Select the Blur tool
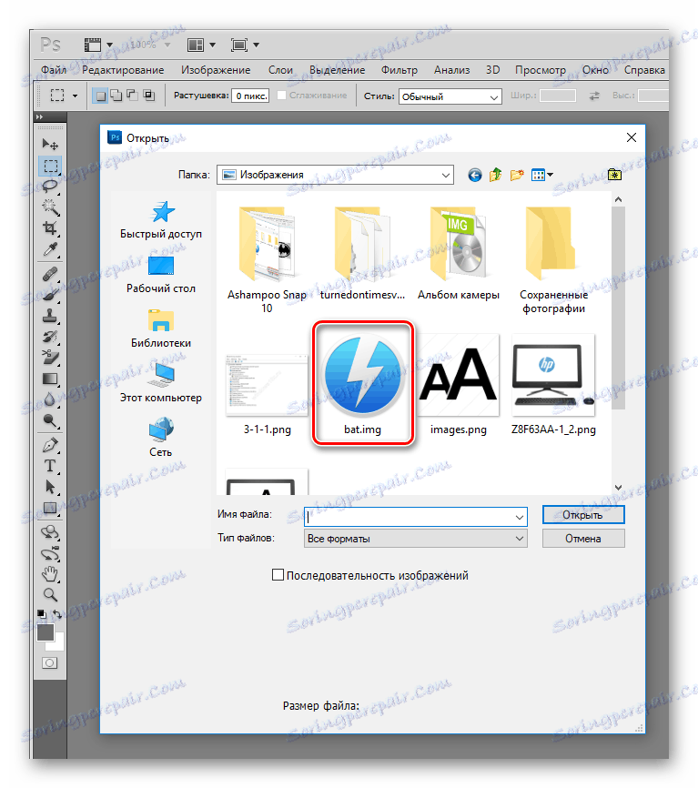This screenshot has width=698, height=788. pyautogui.click(x=50, y=399)
